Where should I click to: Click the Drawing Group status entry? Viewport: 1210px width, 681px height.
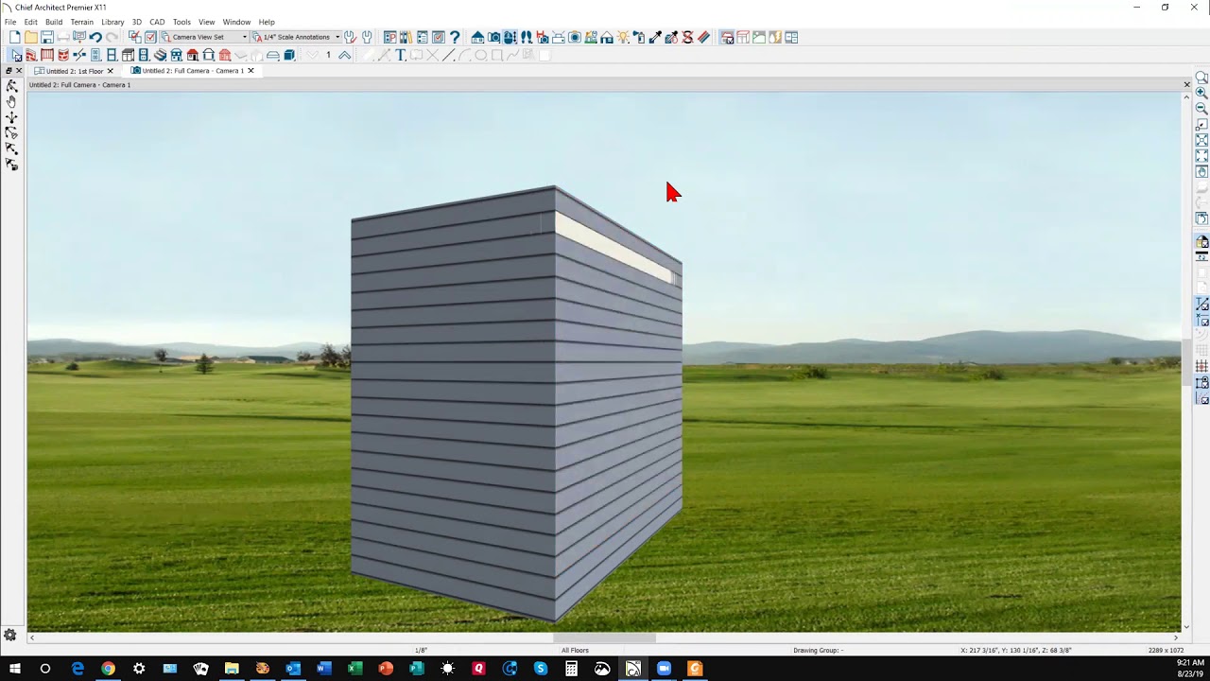(x=818, y=650)
